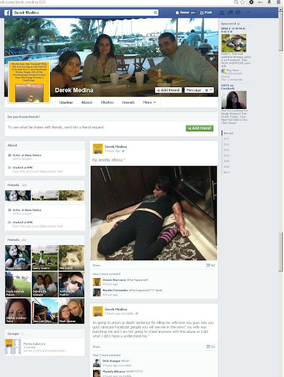Open the DATE on Facebook ad link
Viewport: 284px width, 377px height.
click(227, 87)
